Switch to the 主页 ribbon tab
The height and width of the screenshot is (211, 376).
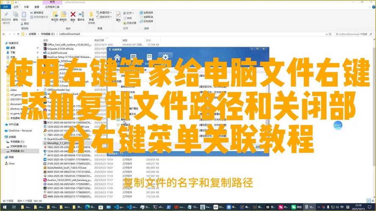tap(16, 7)
